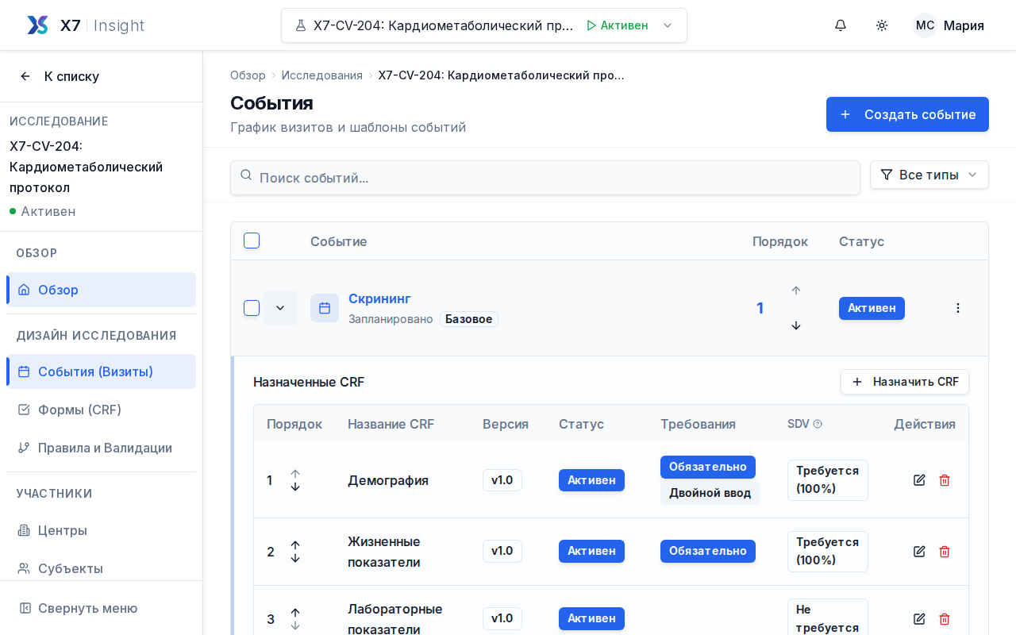Click the Мария user name
This screenshot has width=1016, height=635.
(x=964, y=25)
